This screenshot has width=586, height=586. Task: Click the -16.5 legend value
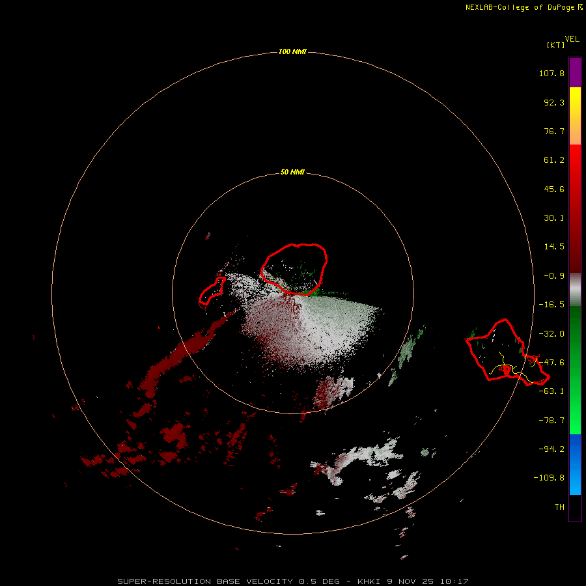[551, 305]
